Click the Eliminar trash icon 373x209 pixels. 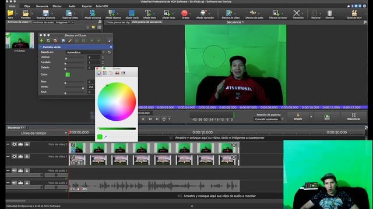click(x=330, y=13)
